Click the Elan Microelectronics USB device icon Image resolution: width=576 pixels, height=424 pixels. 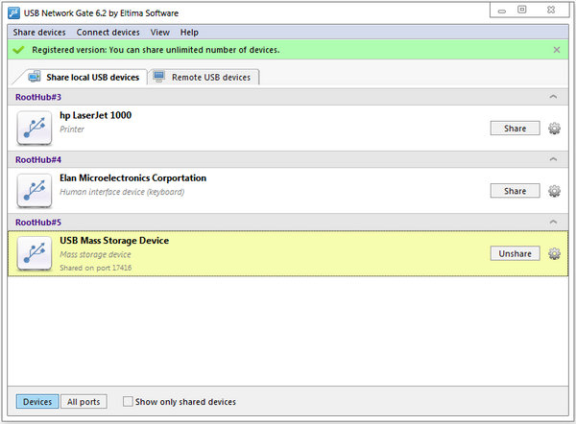(x=34, y=191)
